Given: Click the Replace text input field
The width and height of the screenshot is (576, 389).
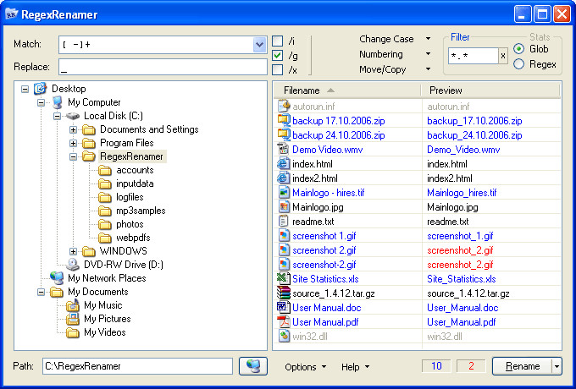Looking at the screenshot, I should point(163,67).
